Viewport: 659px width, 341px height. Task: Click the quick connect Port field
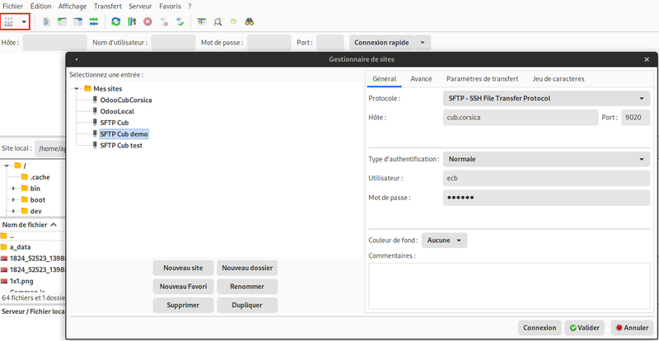coord(330,43)
